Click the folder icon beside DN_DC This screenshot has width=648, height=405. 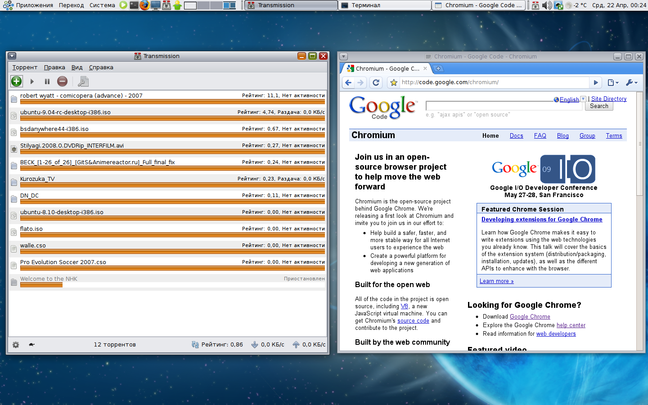click(14, 199)
